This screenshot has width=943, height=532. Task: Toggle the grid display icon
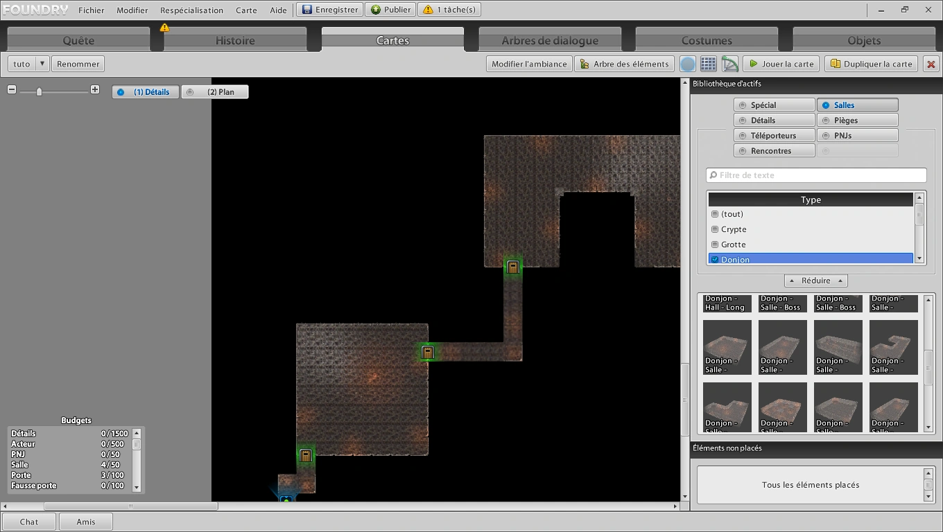coord(708,64)
